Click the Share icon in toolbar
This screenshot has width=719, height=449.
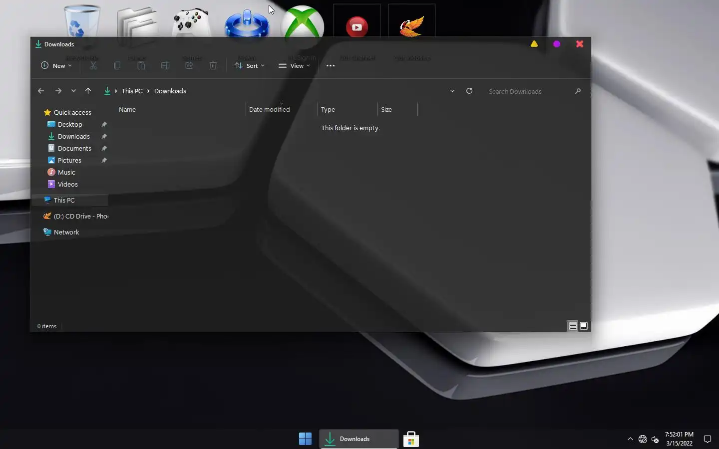[x=189, y=65]
